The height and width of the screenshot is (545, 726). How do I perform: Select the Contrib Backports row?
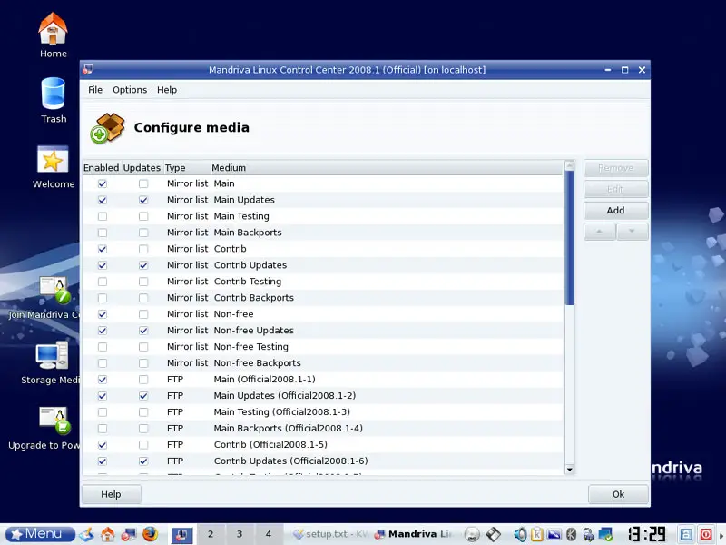323,298
